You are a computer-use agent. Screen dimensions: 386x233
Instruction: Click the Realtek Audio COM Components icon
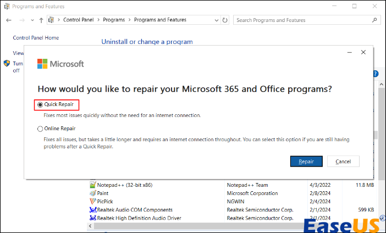point(92,210)
